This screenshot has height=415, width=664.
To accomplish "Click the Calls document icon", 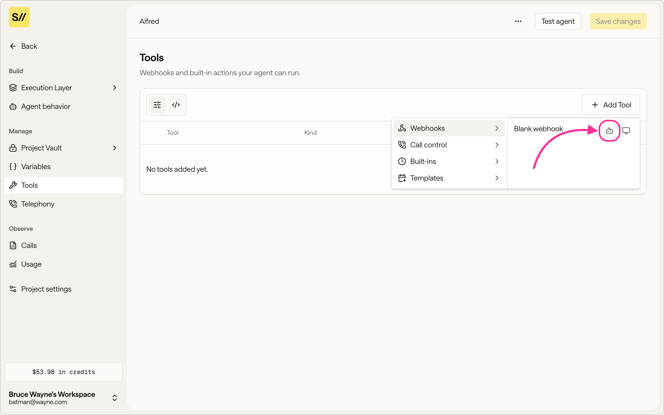I will 13,245.
